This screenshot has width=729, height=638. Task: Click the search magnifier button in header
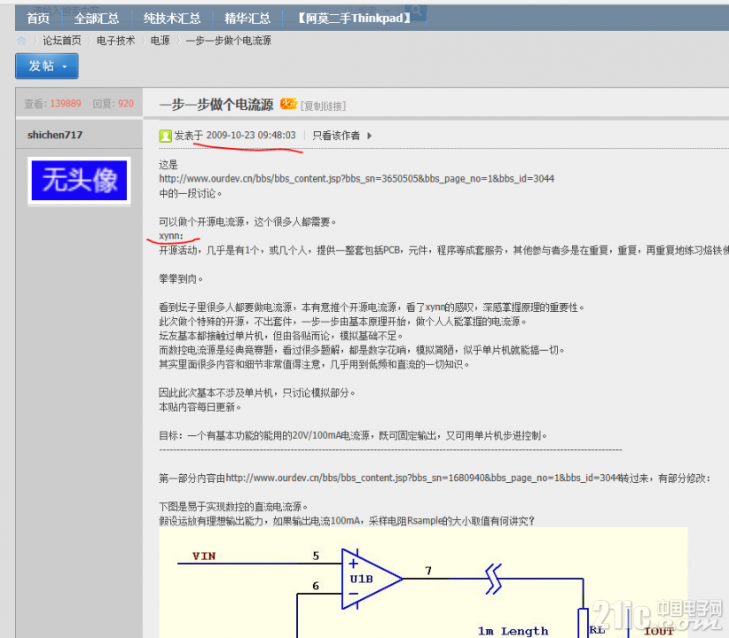(x=416, y=11)
